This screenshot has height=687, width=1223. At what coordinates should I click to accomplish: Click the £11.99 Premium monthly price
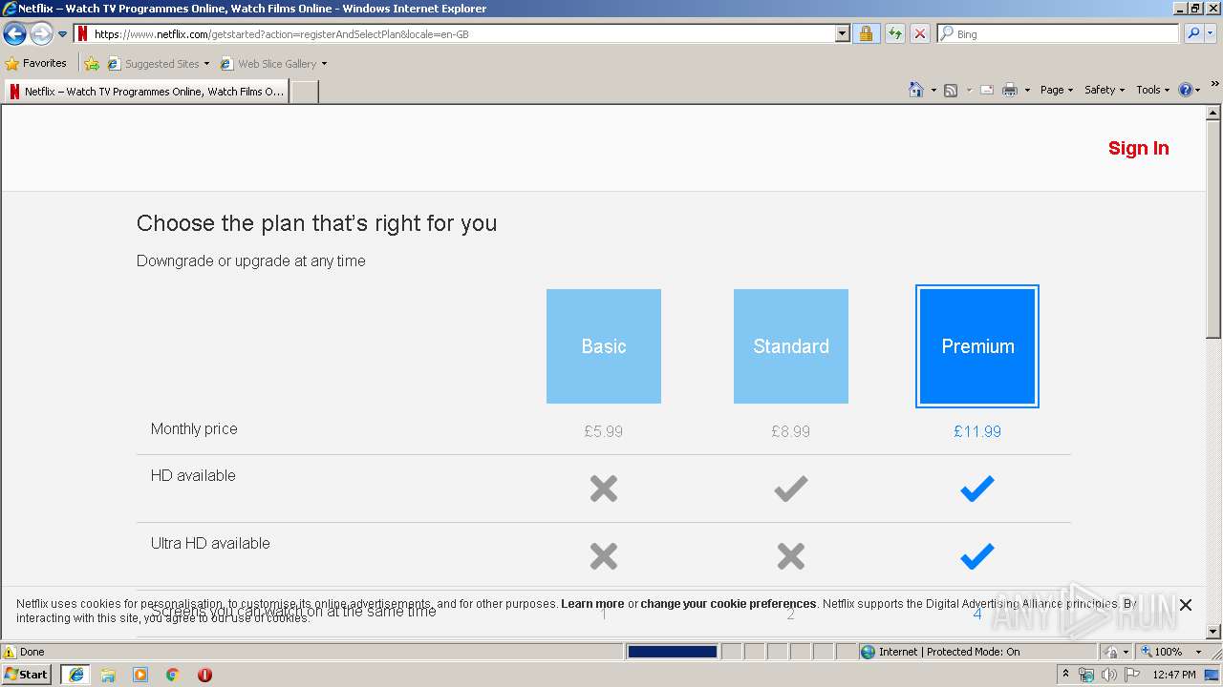click(x=977, y=431)
